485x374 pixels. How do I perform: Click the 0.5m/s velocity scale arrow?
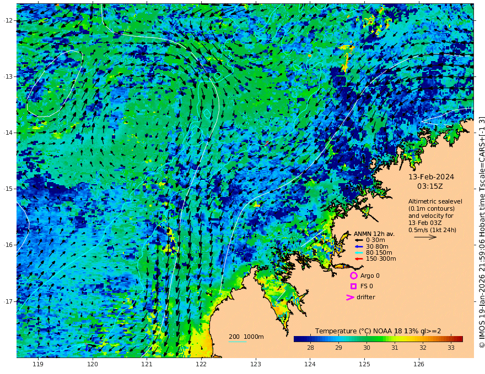pyautogui.click(x=425, y=237)
